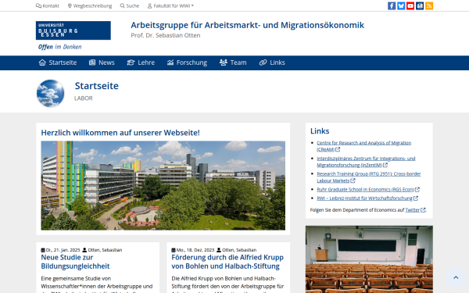This screenshot has width=469, height=293.
Task: Click the round sky globe image
Action: tap(50, 93)
